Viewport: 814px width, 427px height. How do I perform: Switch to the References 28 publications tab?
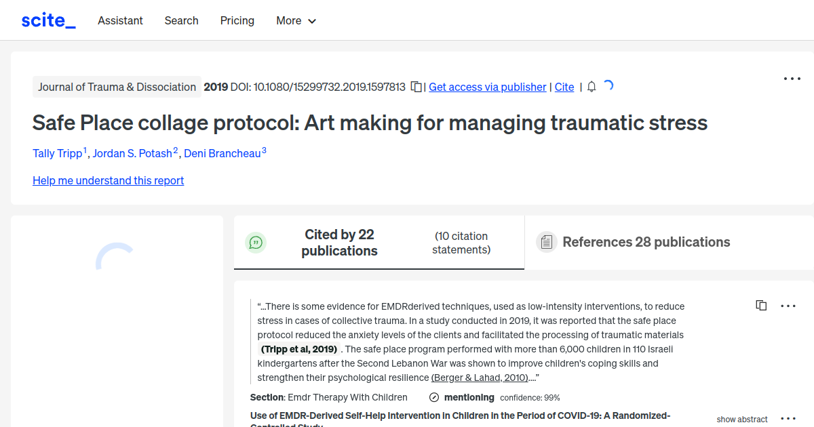[x=646, y=242]
